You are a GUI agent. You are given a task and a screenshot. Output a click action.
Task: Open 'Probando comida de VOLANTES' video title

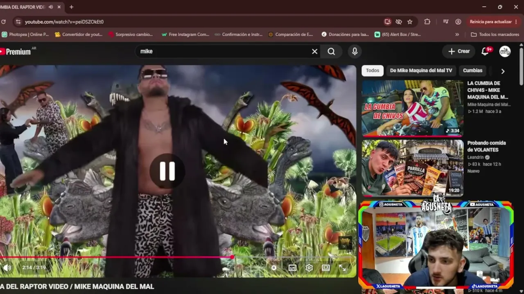[x=486, y=147]
